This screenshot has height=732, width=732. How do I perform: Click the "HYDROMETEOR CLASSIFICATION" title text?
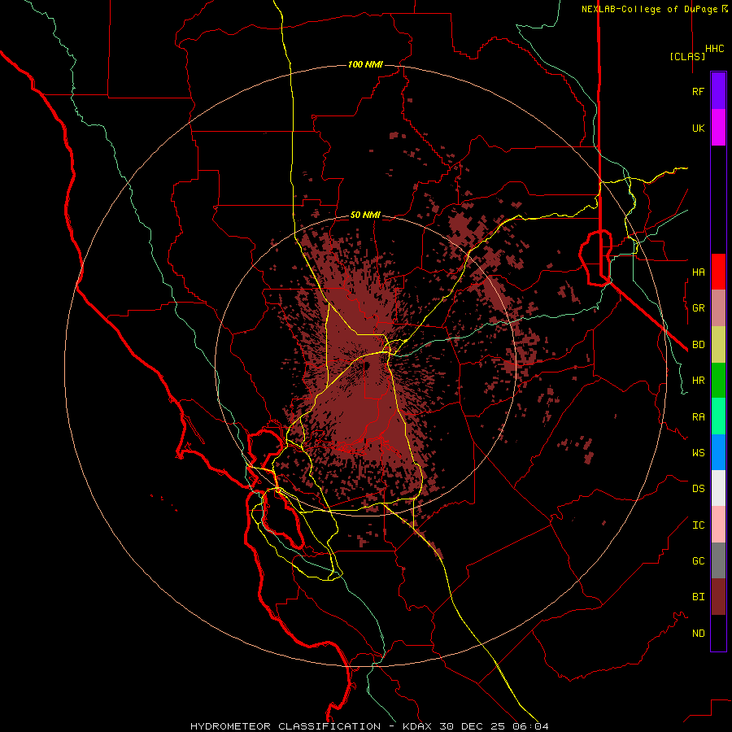(x=285, y=726)
